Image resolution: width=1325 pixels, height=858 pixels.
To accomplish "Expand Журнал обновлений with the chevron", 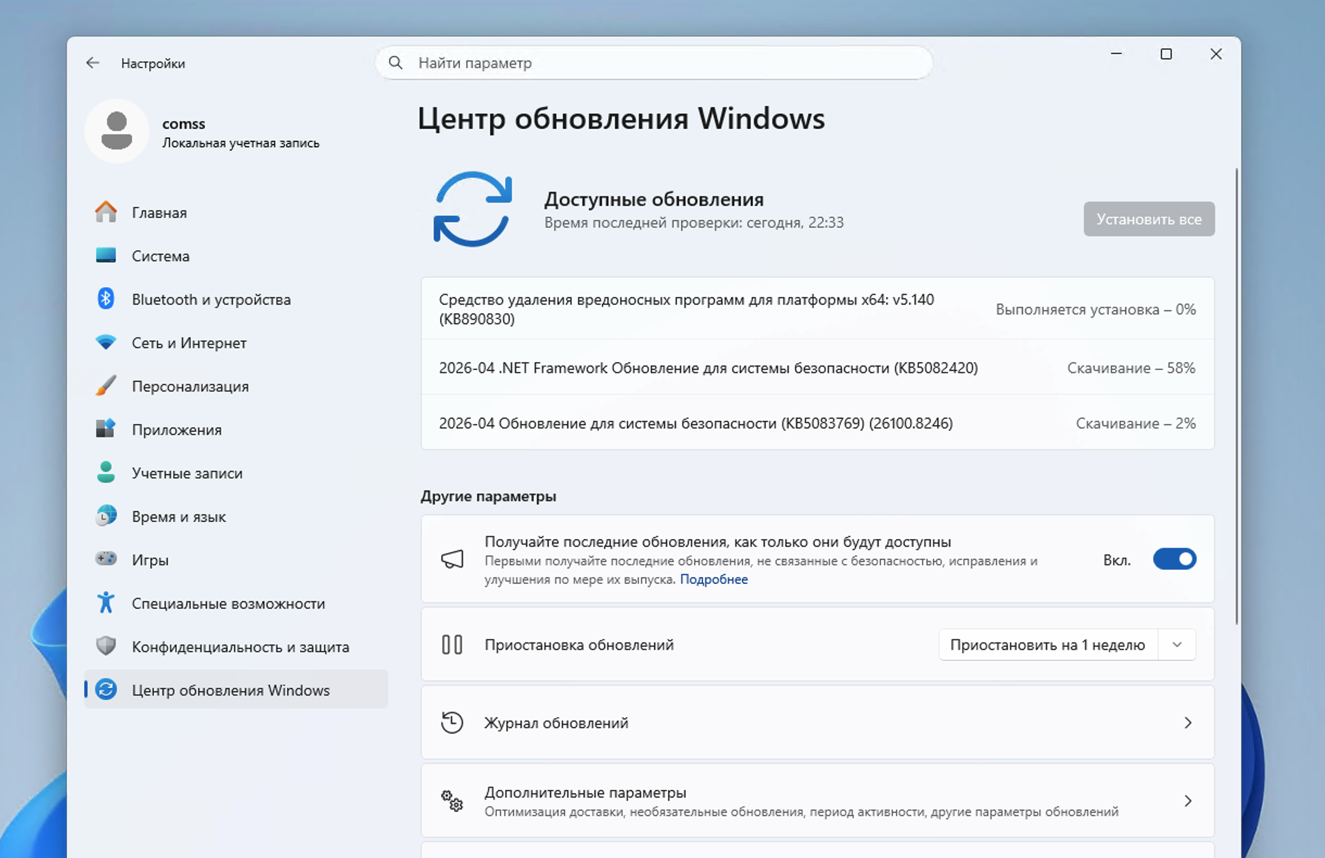I will pyautogui.click(x=1188, y=723).
